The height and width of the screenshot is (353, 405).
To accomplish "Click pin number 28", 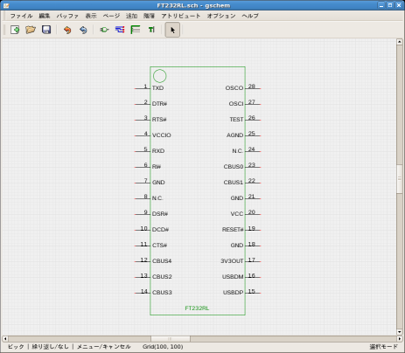I will (x=252, y=87).
